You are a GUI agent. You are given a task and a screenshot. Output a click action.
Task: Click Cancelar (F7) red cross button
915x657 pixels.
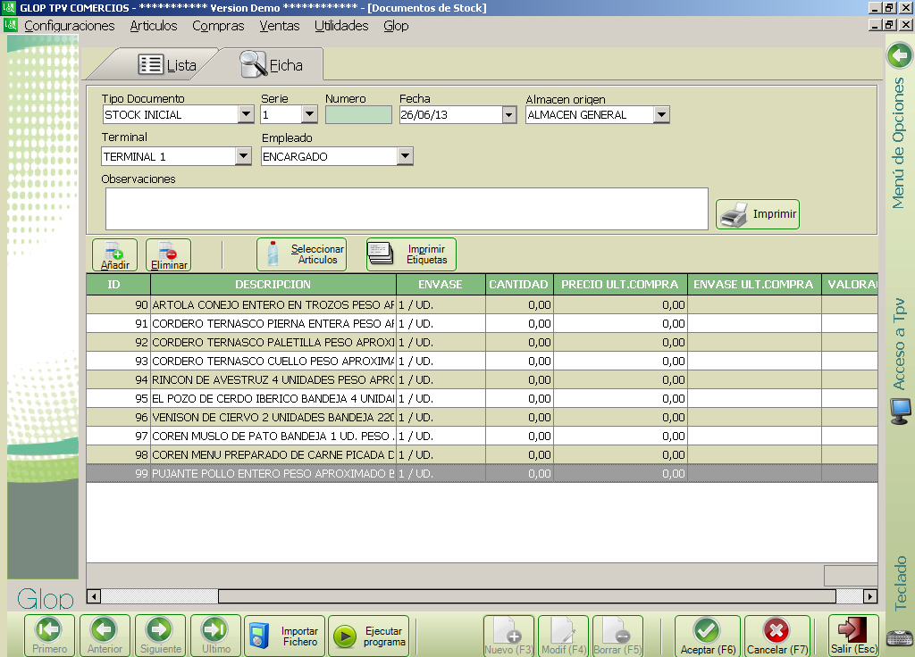(777, 636)
